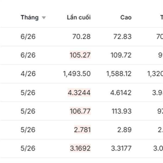
Task: Click the 72.83 high price cell
Action: pos(122,37)
